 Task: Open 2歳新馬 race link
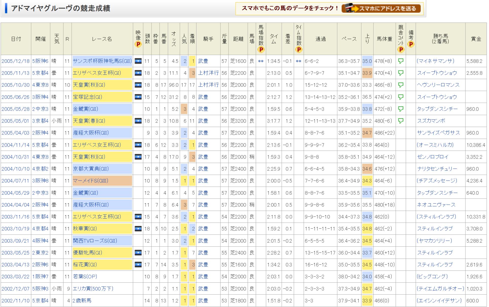[x=82, y=301]
